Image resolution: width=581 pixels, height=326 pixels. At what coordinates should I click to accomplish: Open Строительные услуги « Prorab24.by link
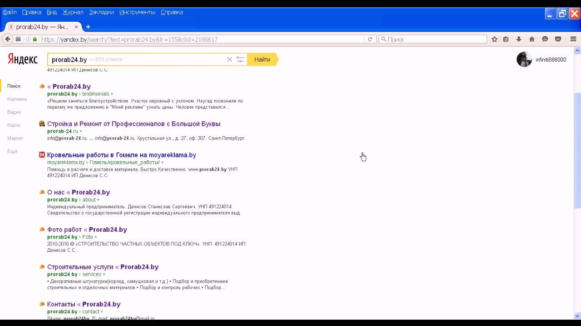pos(103,267)
